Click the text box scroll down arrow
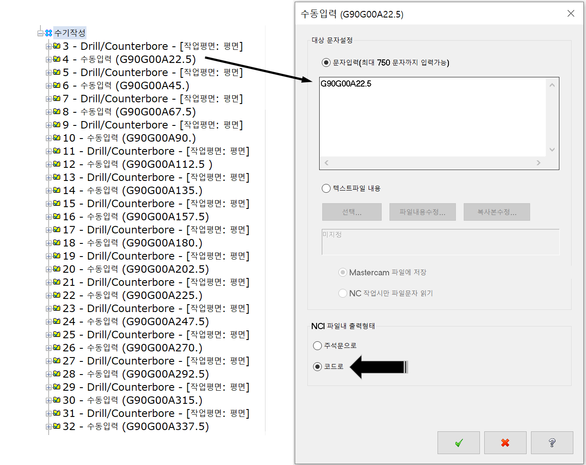Screen dimensions: 586x465 point(552,149)
